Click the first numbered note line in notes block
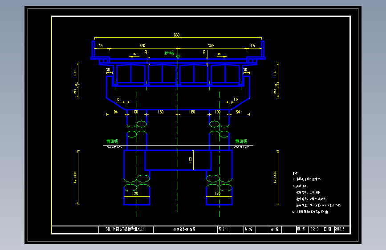 coord(307,179)
